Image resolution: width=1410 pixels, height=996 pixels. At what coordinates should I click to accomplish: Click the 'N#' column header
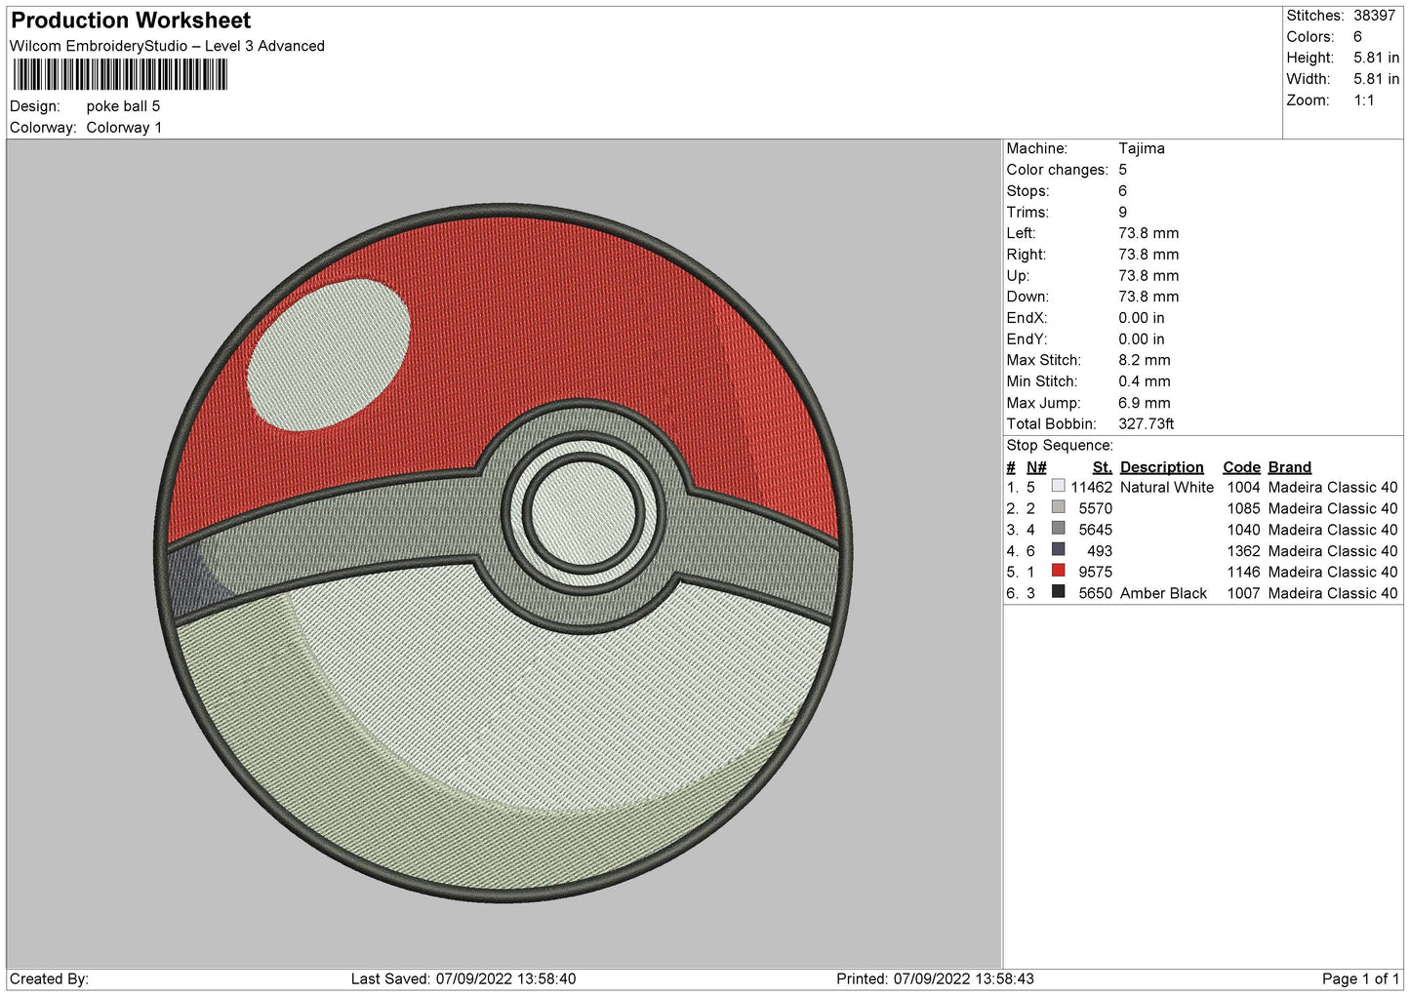(x=1036, y=467)
